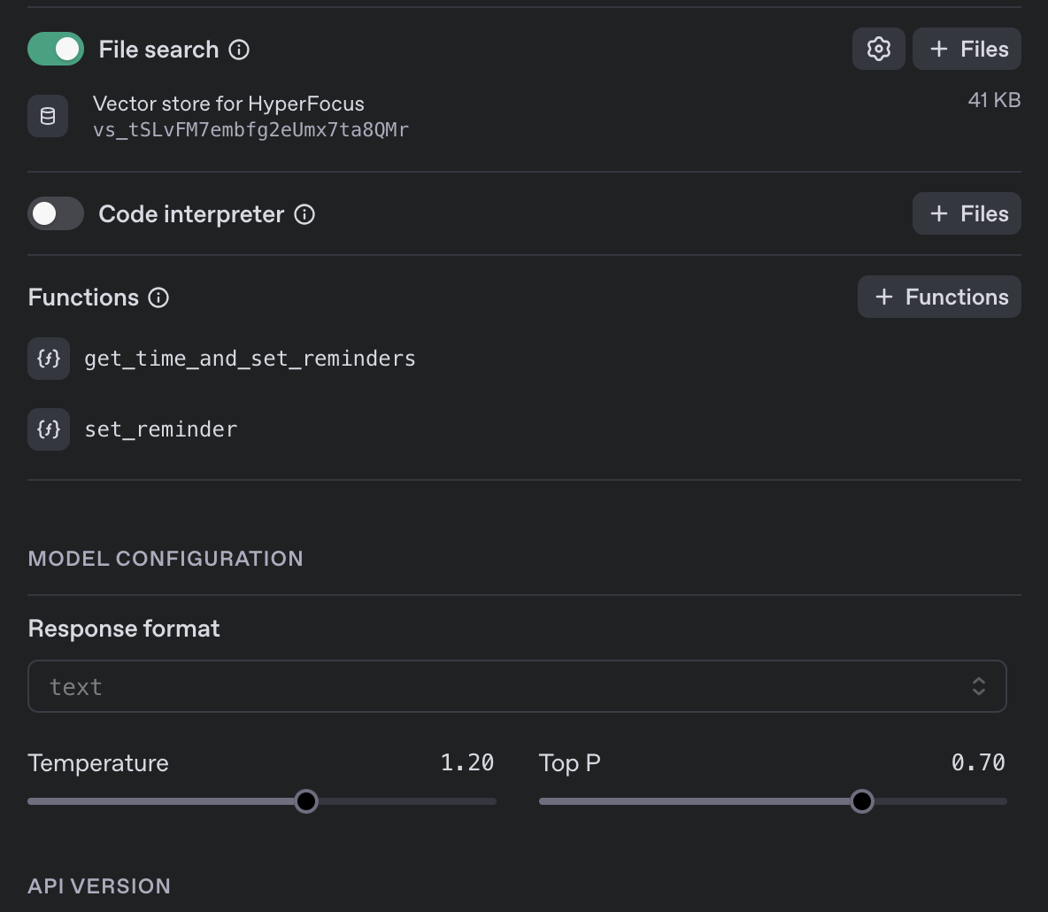Click Code interpreter info icon
1048x912 pixels.
click(304, 214)
